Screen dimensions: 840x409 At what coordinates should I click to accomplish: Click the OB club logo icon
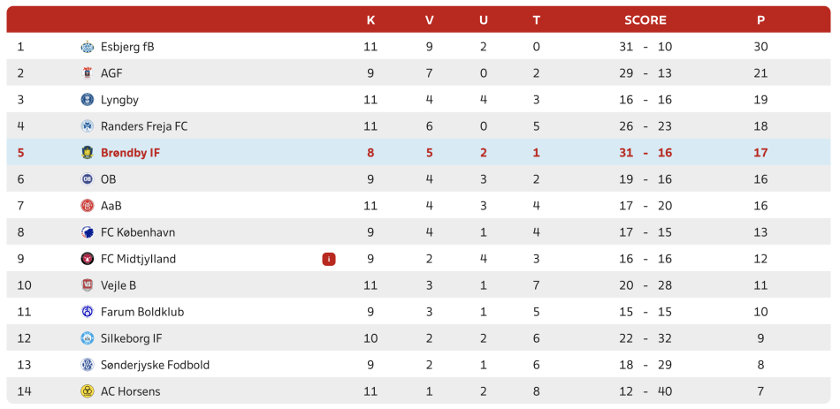(x=88, y=179)
